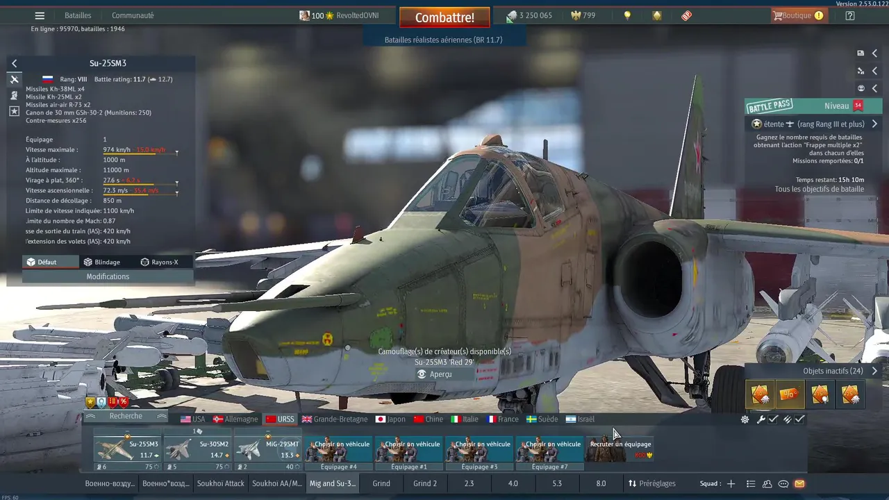889x500 pixels.
Task: Adjust the Vitesse ascensionnelle stat slider
Action: [x=140, y=194]
